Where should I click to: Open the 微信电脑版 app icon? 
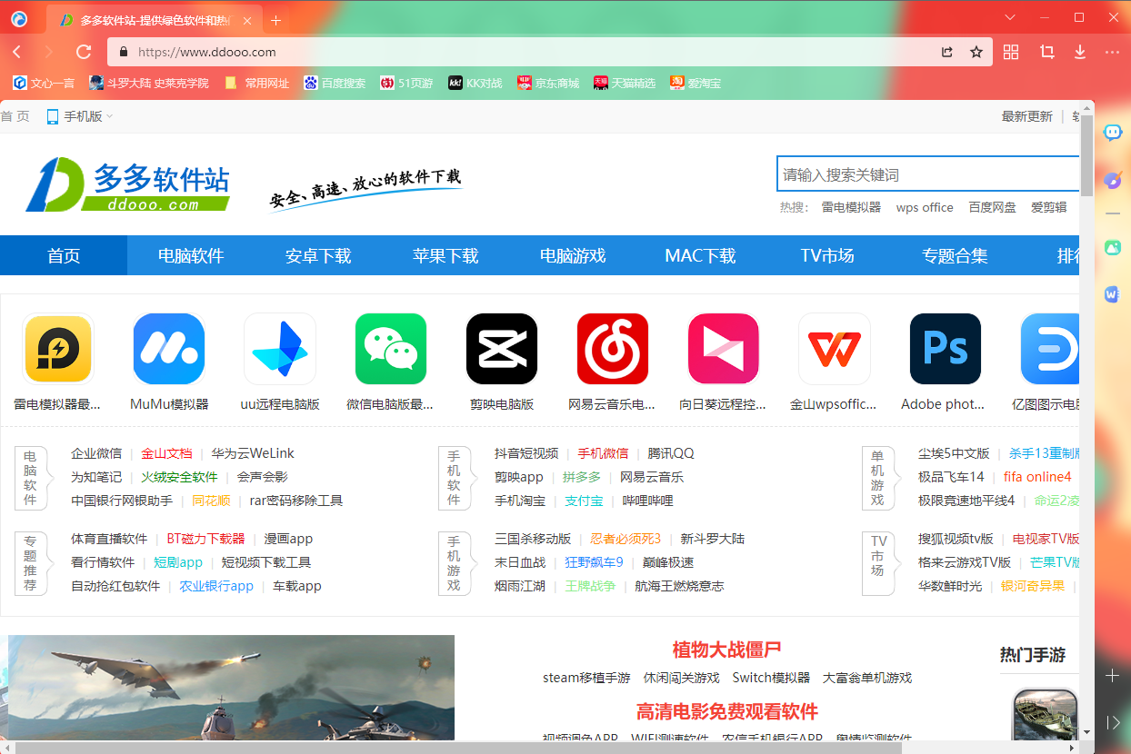point(391,349)
